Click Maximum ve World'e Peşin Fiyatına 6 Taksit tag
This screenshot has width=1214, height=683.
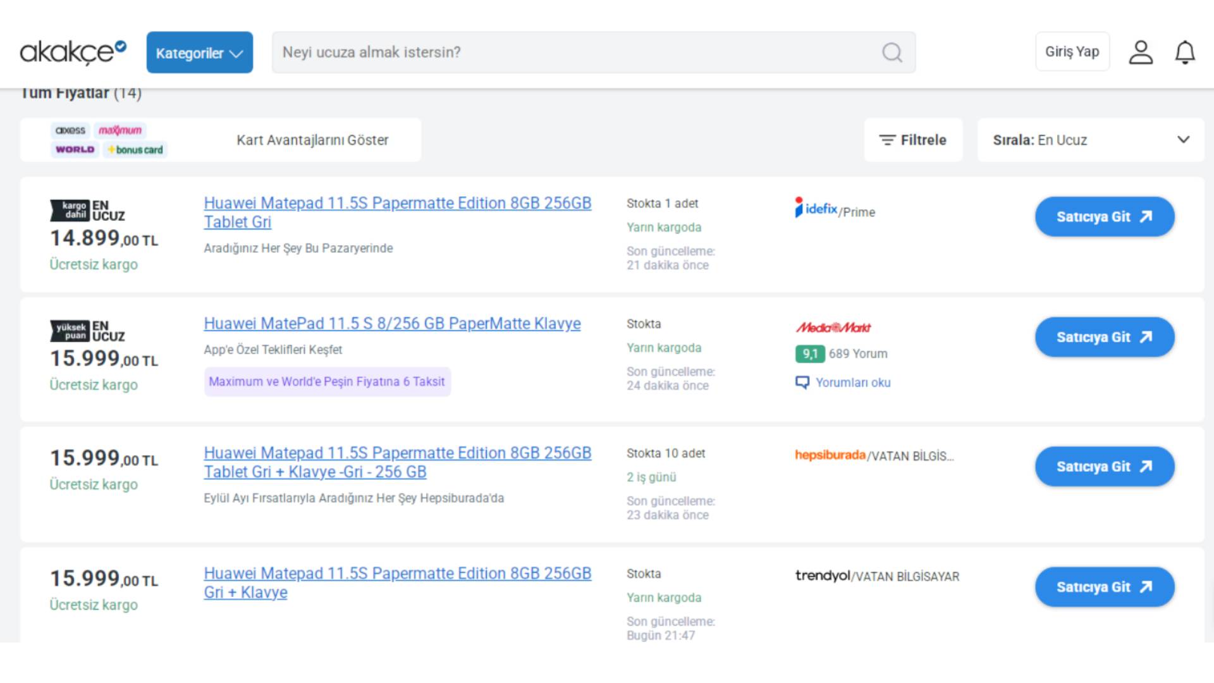point(327,382)
